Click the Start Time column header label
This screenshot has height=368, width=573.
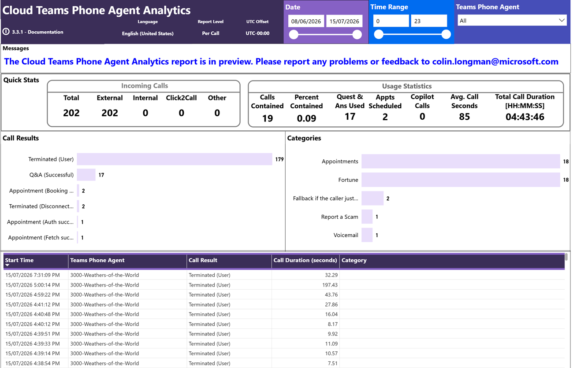pos(19,260)
